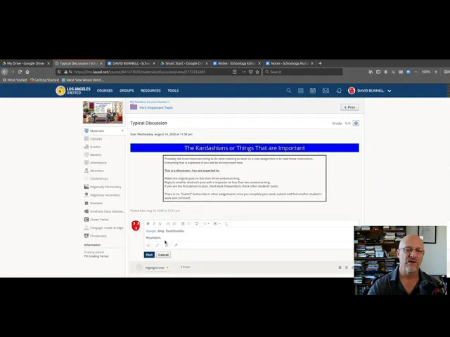The image size is (450, 337).
Task: Open the TOOLS menu
Action: (173, 91)
